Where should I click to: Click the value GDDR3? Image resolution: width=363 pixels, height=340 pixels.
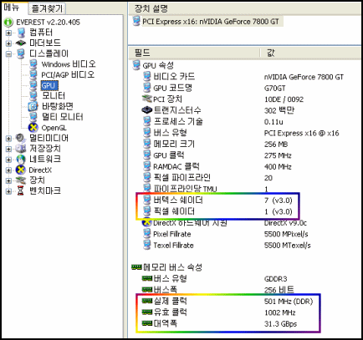(x=275, y=279)
